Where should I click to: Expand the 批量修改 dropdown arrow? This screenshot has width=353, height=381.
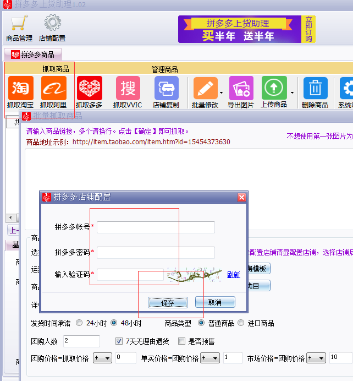pyautogui.click(x=221, y=92)
